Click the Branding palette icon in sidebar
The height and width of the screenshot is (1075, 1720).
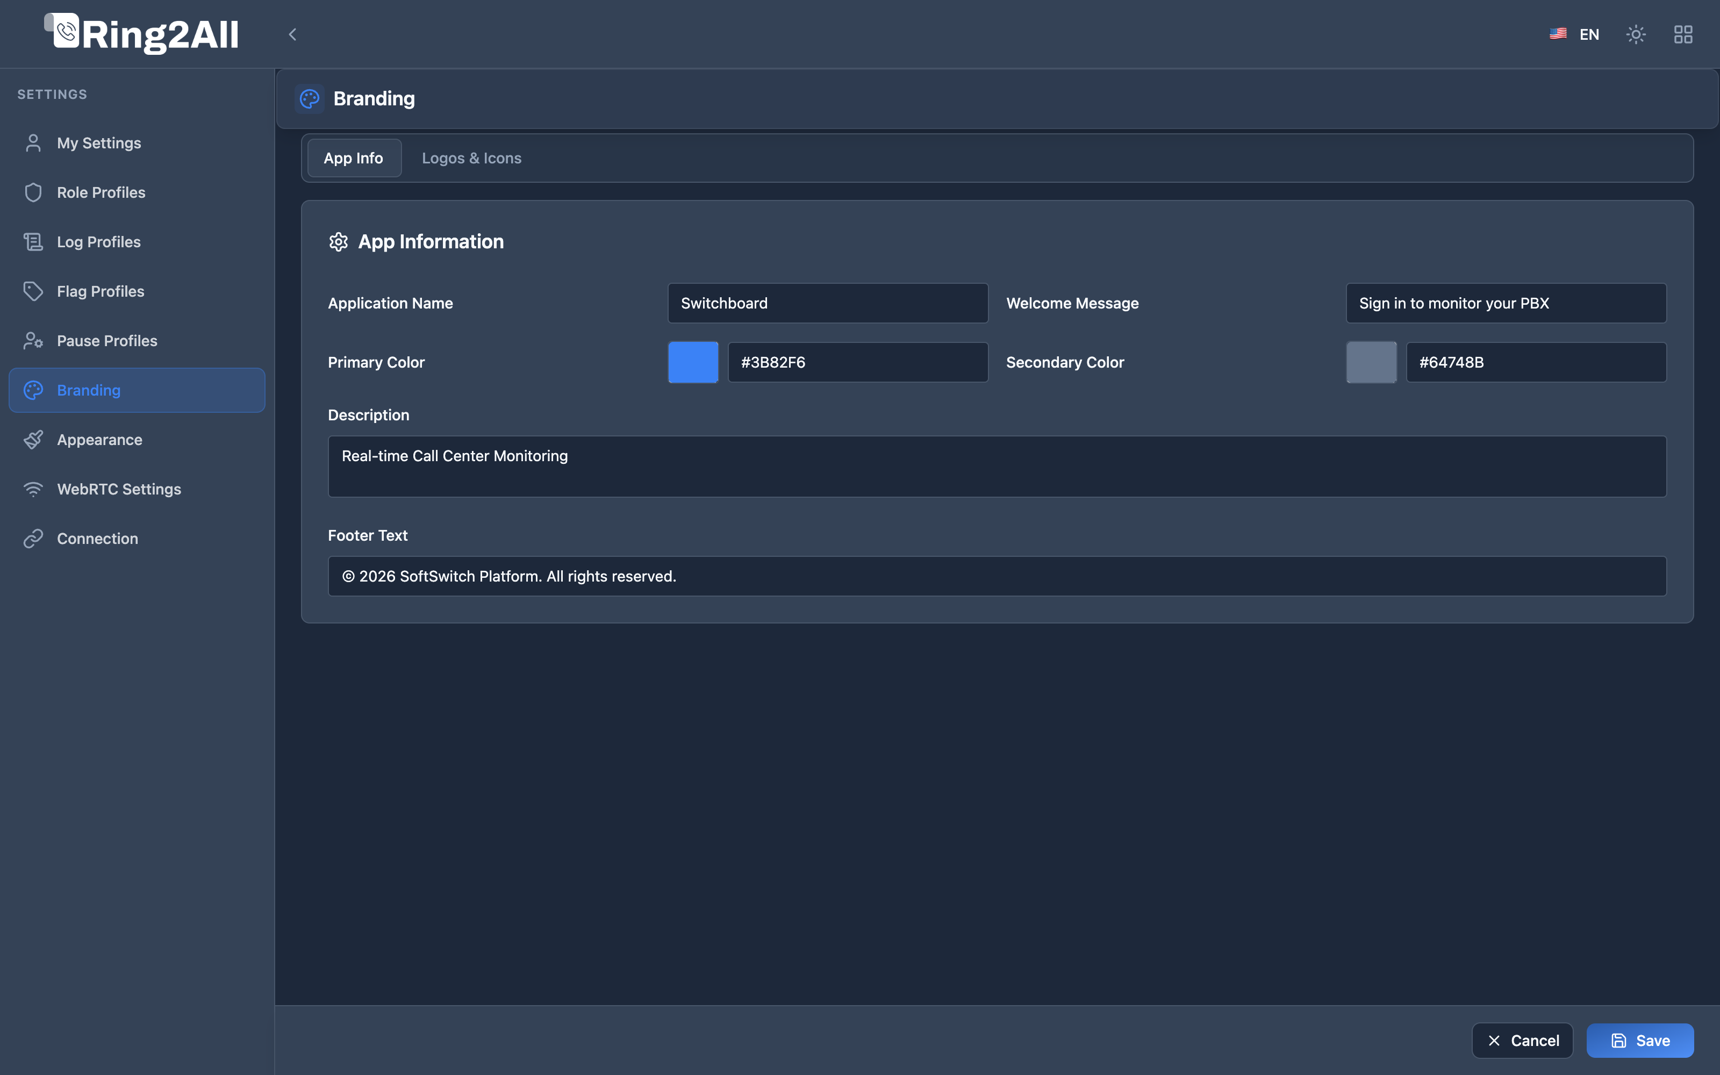click(x=33, y=390)
